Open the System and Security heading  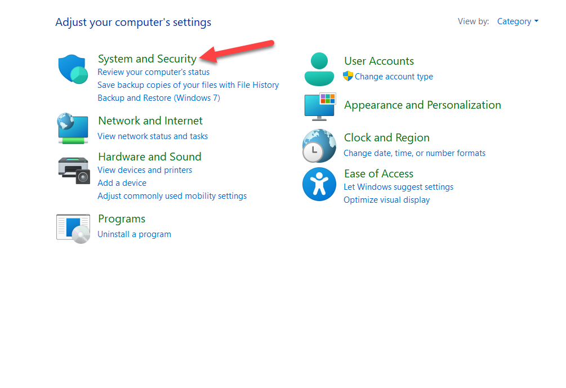pyautogui.click(x=147, y=59)
